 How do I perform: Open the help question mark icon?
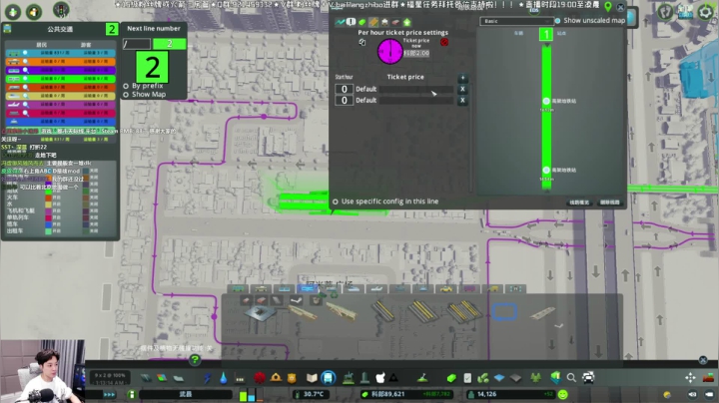[x=195, y=360]
